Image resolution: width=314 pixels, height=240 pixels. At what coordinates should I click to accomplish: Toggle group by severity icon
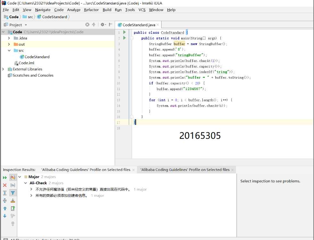click(x=13, y=177)
